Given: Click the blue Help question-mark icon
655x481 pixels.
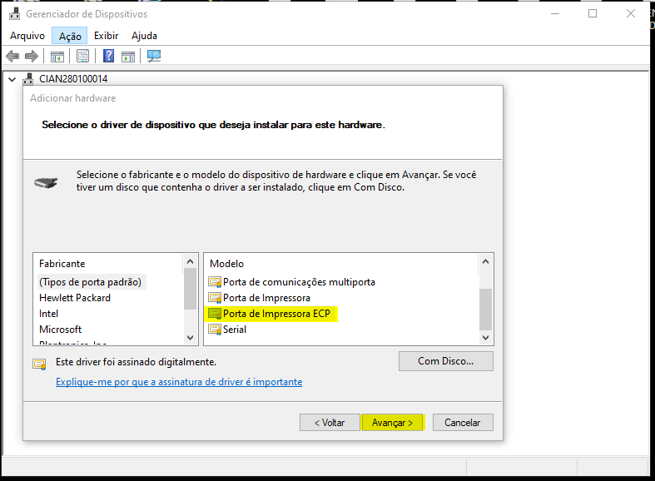Looking at the screenshot, I should pyautogui.click(x=108, y=56).
